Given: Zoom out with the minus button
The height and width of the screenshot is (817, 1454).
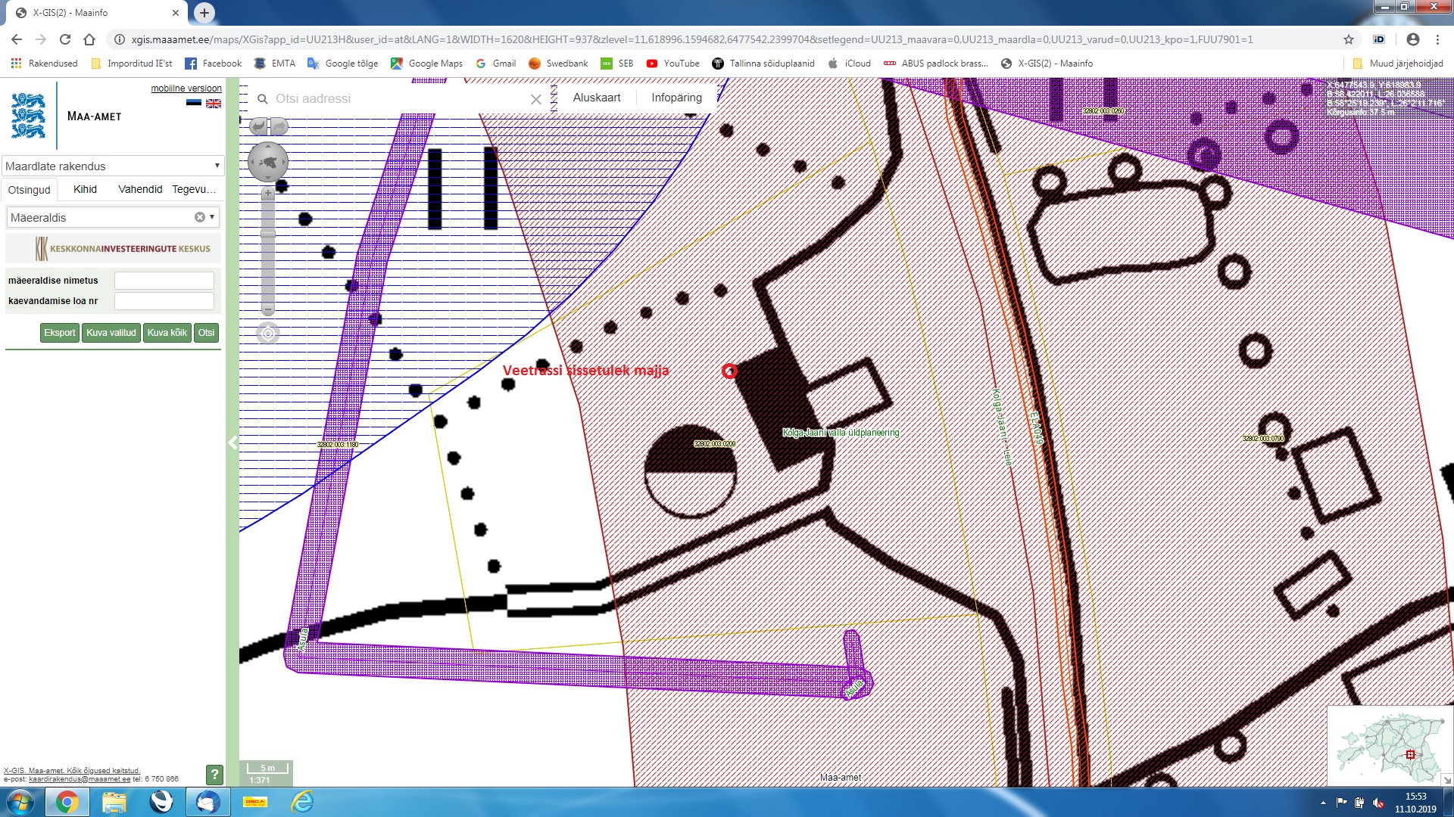Looking at the screenshot, I should 267,310.
